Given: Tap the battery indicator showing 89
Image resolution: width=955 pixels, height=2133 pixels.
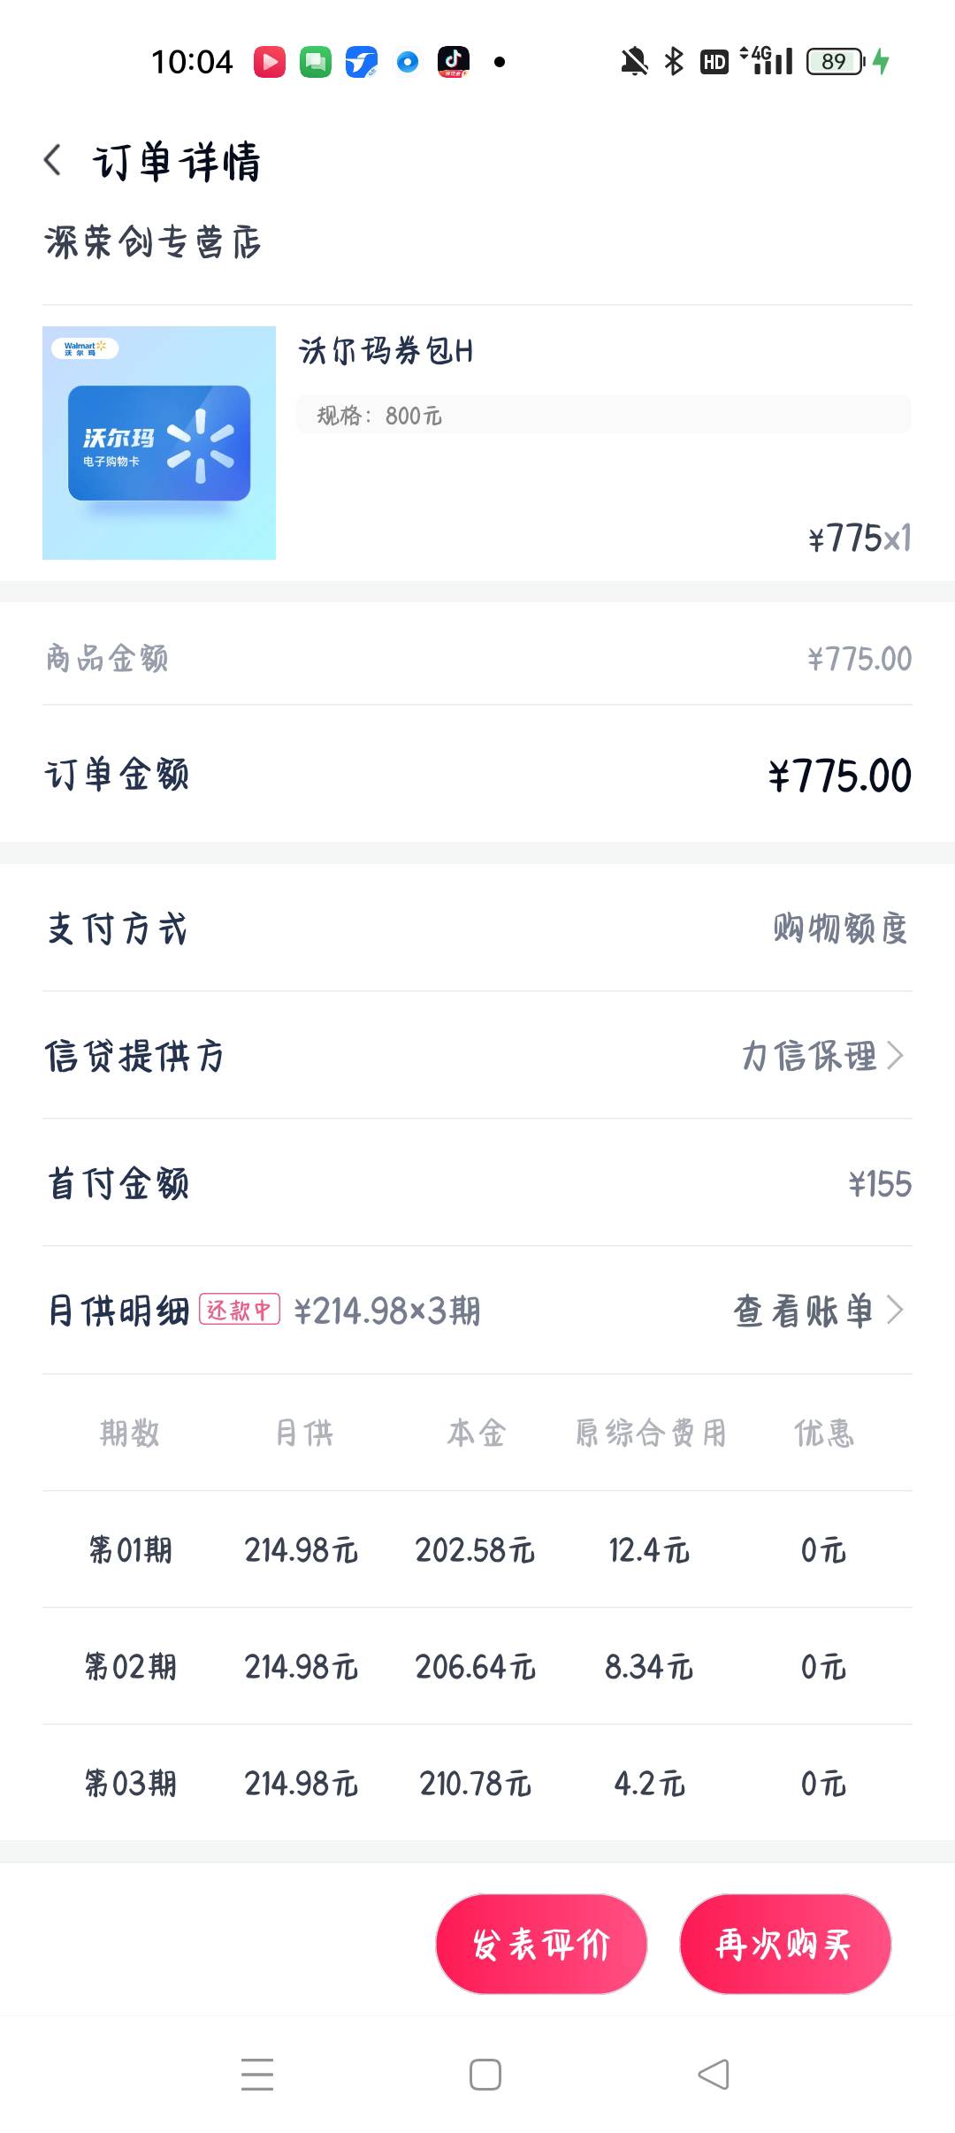Looking at the screenshot, I should tap(837, 61).
